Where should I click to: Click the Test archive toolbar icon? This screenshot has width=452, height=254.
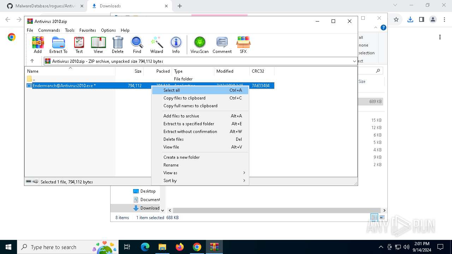(x=79, y=45)
